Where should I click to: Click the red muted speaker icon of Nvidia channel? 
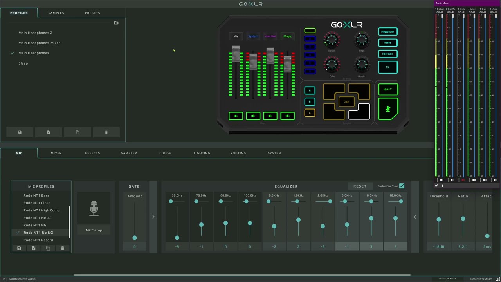[x=463, y=180]
